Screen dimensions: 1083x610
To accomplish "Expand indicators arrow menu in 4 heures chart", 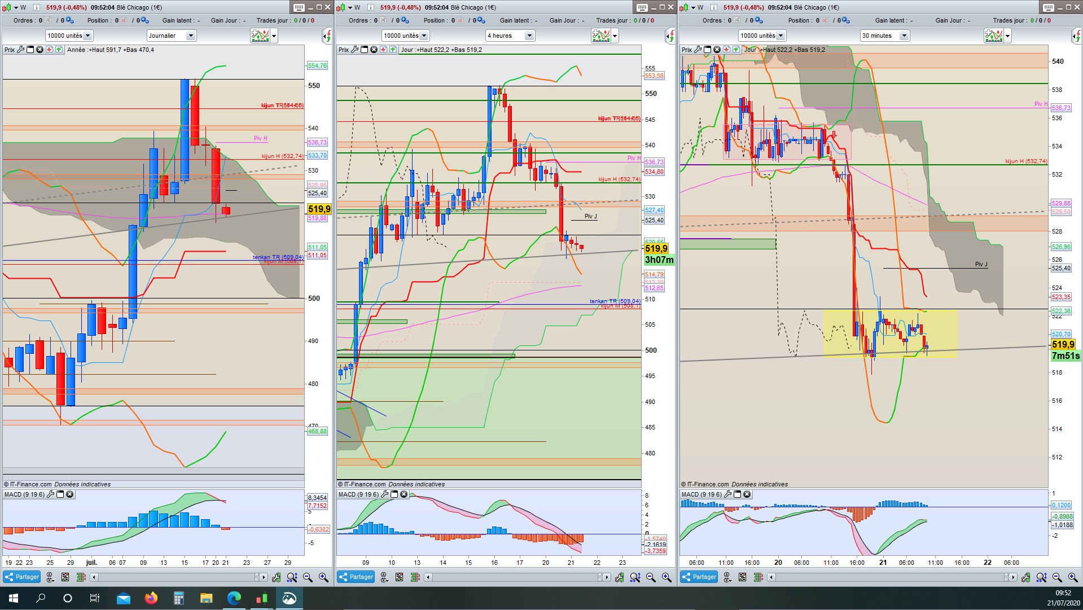I will [615, 36].
